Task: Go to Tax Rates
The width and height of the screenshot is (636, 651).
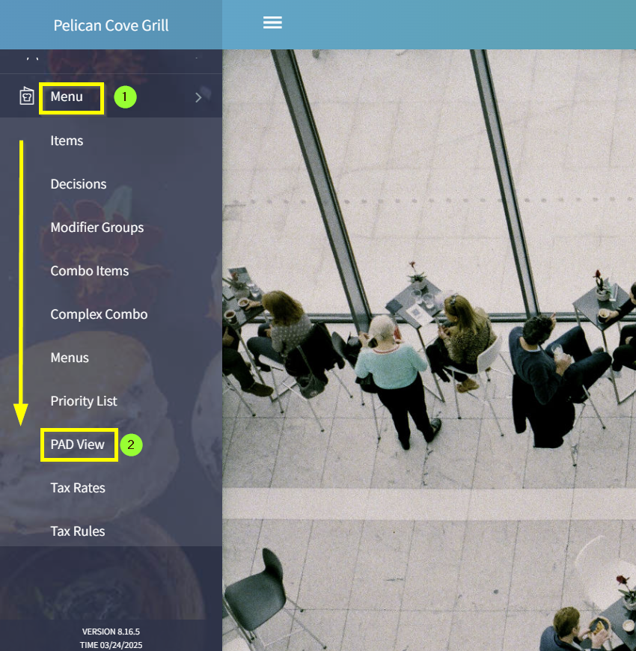Action: pyautogui.click(x=78, y=488)
